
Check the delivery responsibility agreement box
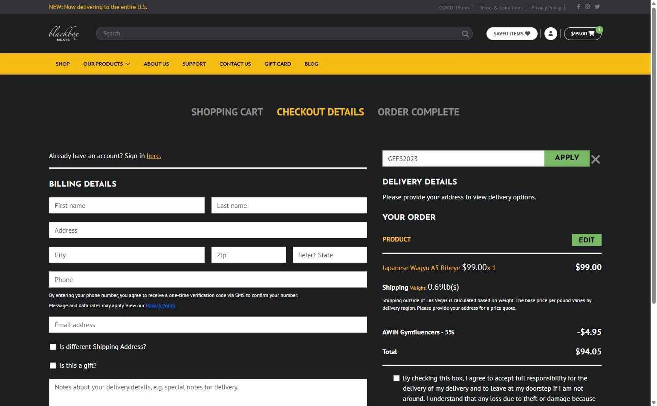pos(397,378)
